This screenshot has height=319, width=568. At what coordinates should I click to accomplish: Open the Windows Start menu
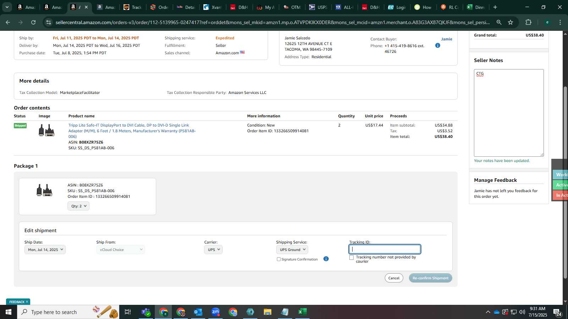point(9,312)
